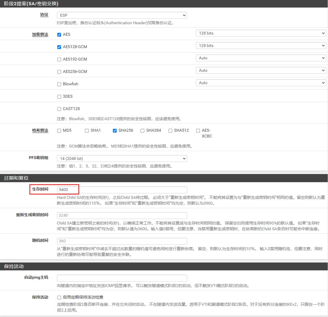This screenshot has height=317, width=328.
Task: Focus the 自动ping主机 input field
Action: pyautogui.click(x=122, y=278)
